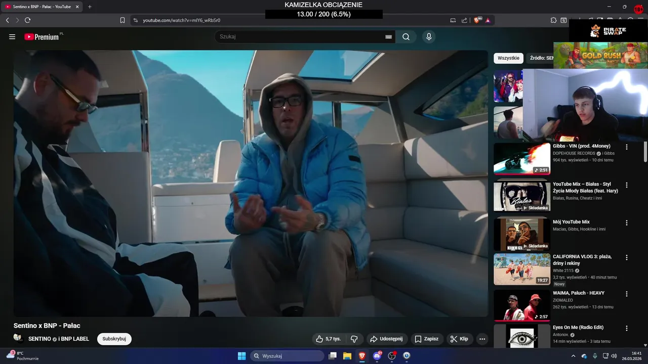Image resolution: width=648 pixels, height=364 pixels.
Task: Open a new browser tab
Action: coord(90,7)
